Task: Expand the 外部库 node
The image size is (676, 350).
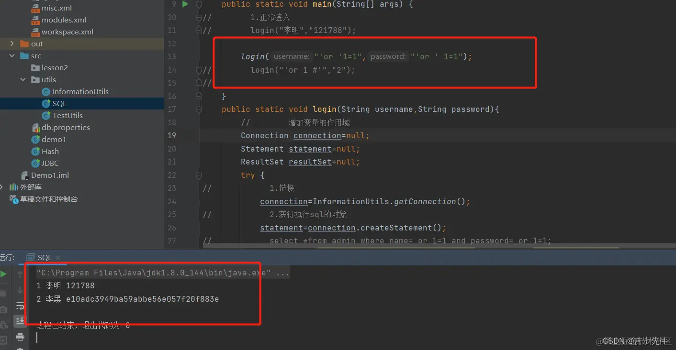Action: 2,187
